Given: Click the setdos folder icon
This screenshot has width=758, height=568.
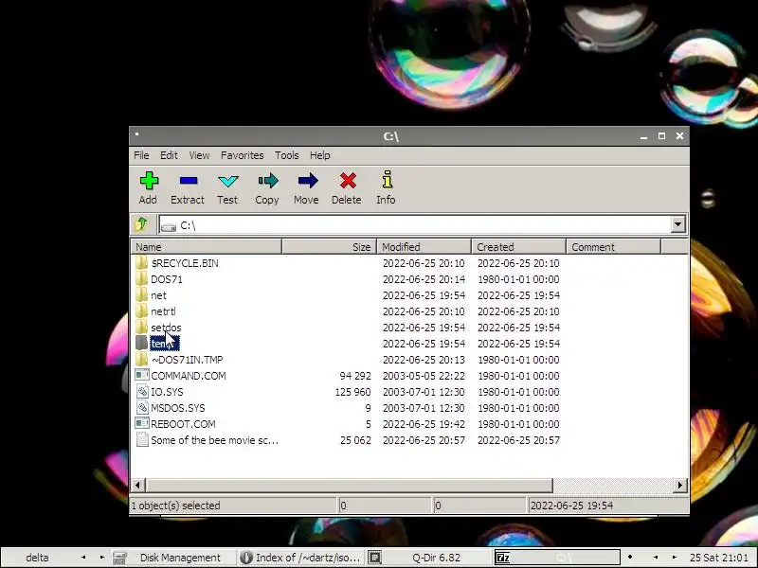Looking at the screenshot, I should pos(141,328).
